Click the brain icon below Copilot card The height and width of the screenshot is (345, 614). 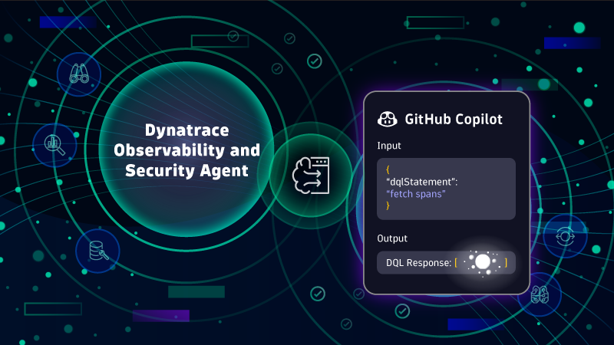539,294
